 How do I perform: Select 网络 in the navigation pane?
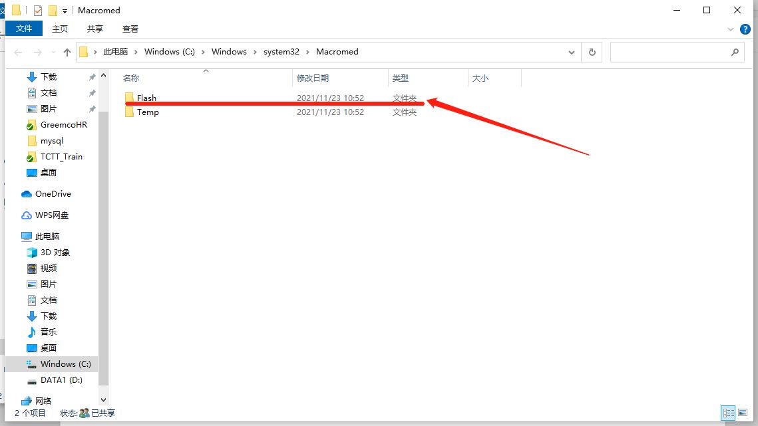tap(43, 401)
